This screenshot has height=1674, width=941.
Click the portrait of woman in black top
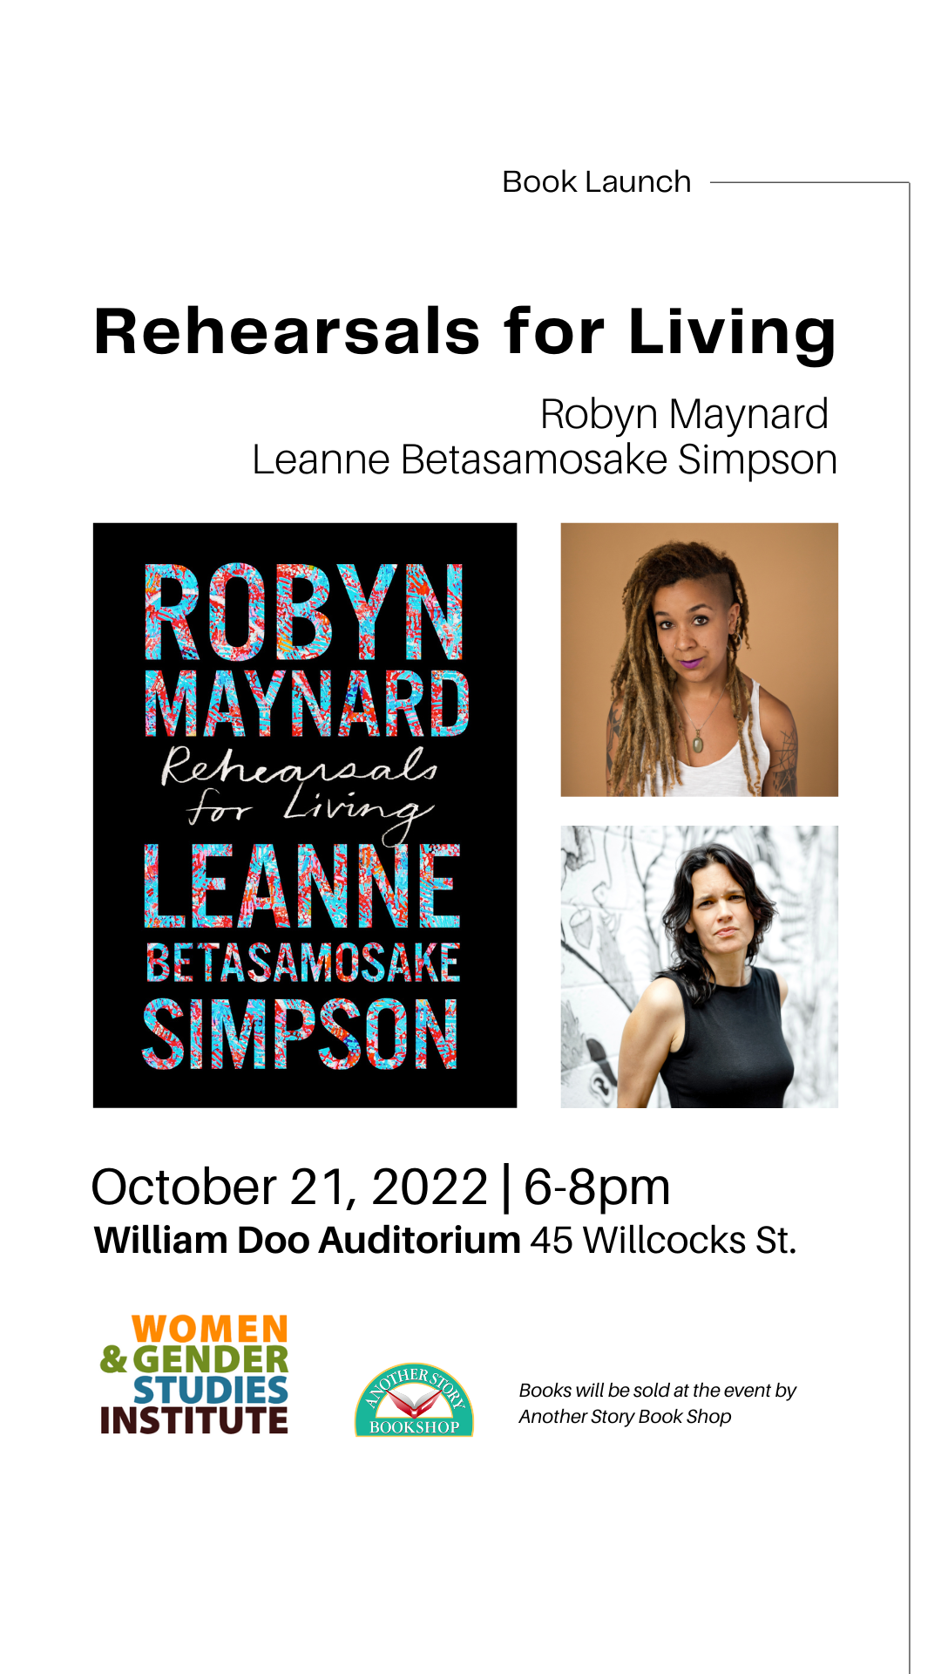(x=699, y=967)
